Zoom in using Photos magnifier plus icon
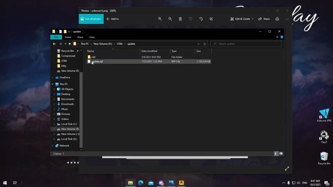The image size is (333, 187). pyautogui.click(x=160, y=19)
